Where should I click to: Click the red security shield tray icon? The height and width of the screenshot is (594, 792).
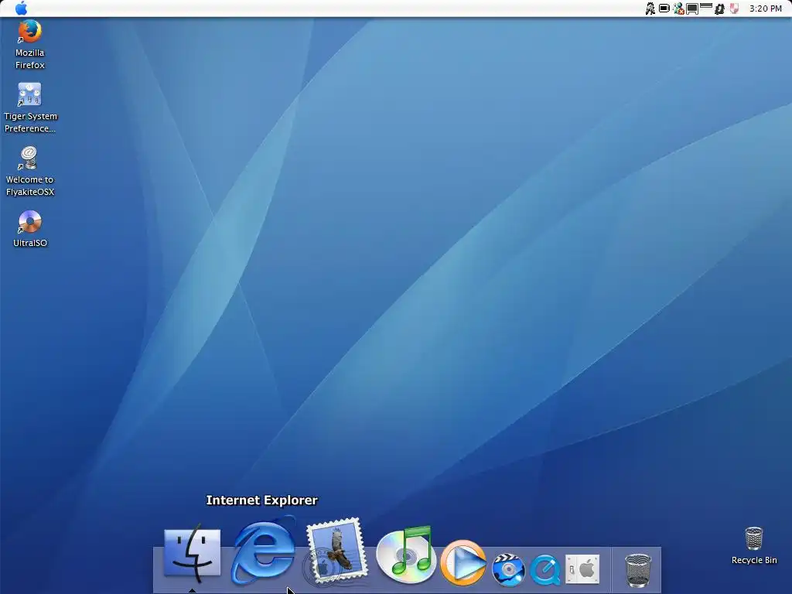(x=735, y=8)
